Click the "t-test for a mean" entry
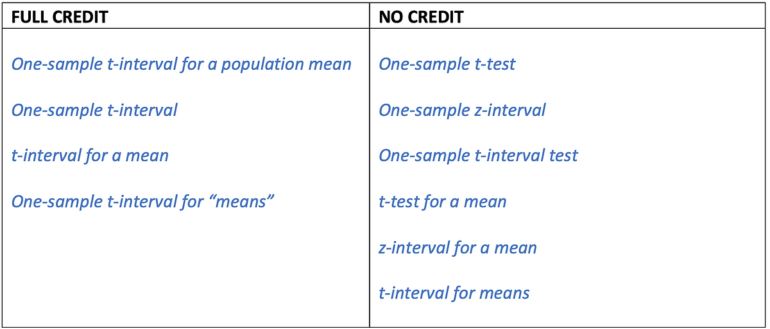The image size is (770, 329). click(442, 202)
